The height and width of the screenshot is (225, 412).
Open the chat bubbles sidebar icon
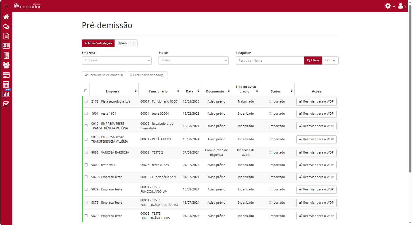pos(6,27)
